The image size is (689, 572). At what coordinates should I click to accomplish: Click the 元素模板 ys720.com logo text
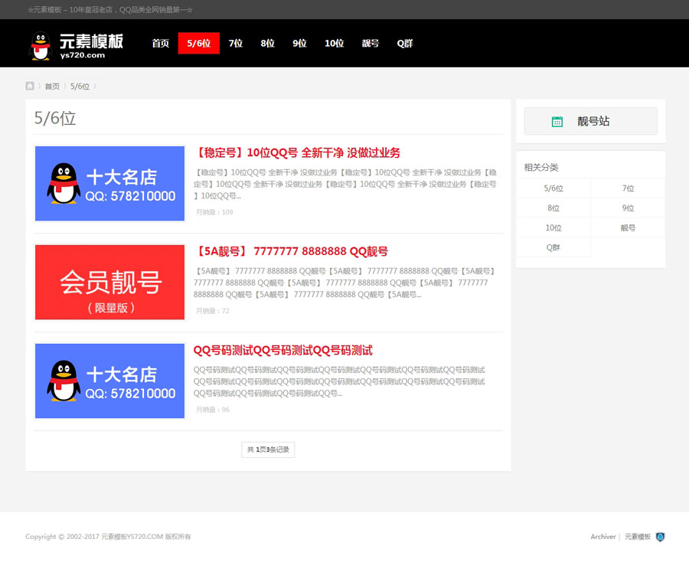[x=91, y=46]
